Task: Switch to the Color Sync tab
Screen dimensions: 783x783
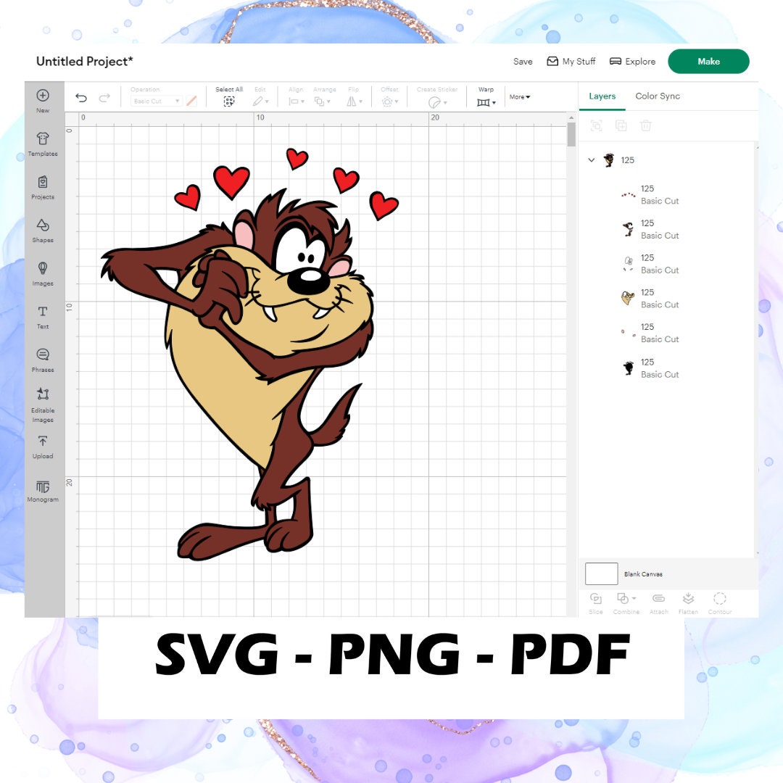Action: (658, 96)
